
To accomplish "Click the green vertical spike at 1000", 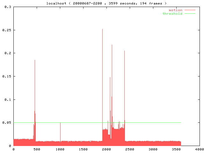I will (x=60, y=131).
